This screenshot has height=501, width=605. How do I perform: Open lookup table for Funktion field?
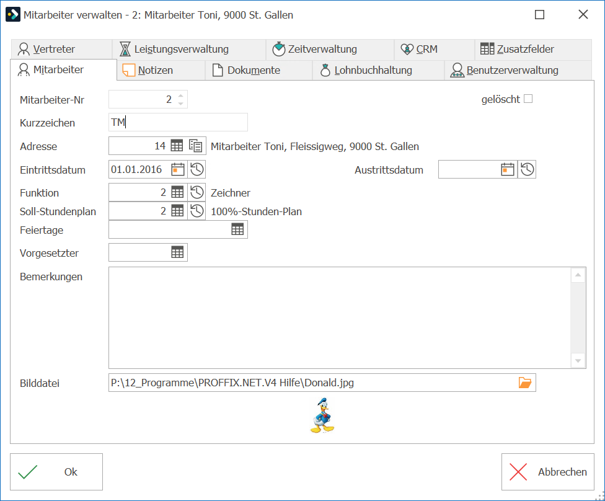coord(177,192)
